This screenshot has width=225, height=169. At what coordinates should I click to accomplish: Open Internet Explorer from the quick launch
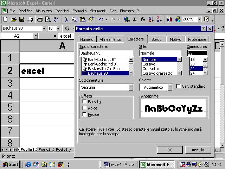[x=28, y=164]
